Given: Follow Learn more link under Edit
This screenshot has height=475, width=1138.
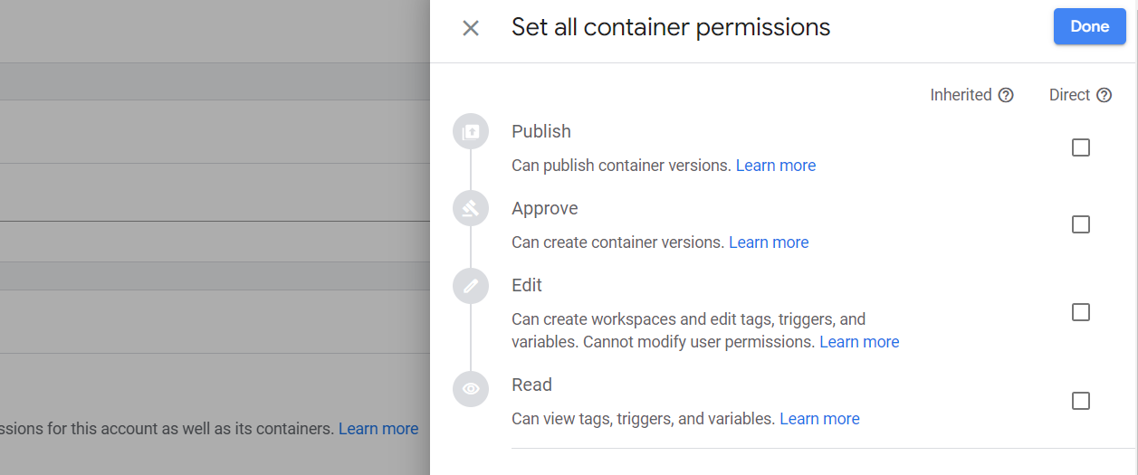Looking at the screenshot, I should [859, 342].
